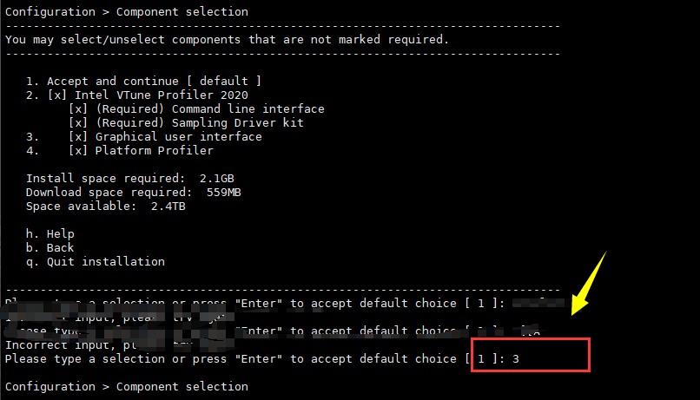Click option number 4 in the list
Viewport: 700px width, 400px height.
click(x=32, y=150)
